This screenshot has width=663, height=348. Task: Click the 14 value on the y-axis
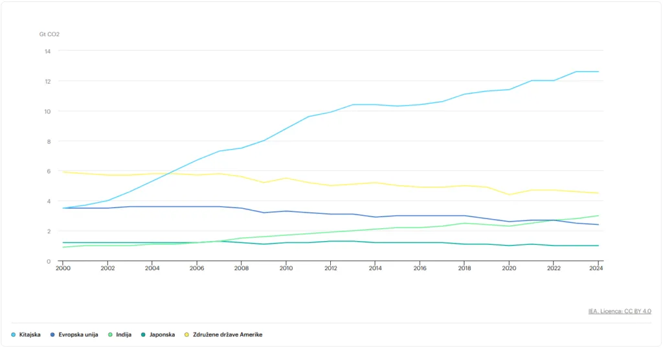[47, 51]
